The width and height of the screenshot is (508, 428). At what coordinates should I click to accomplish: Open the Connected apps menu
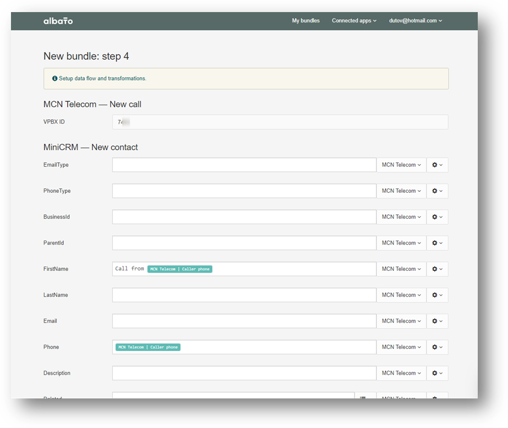tap(354, 20)
